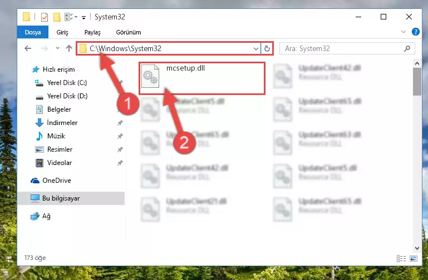Switch to the Paylaş ribbon tab
The width and height of the screenshot is (428, 280).
tap(92, 32)
